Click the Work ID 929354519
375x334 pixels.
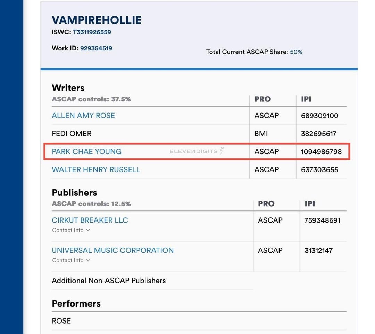[x=96, y=48]
